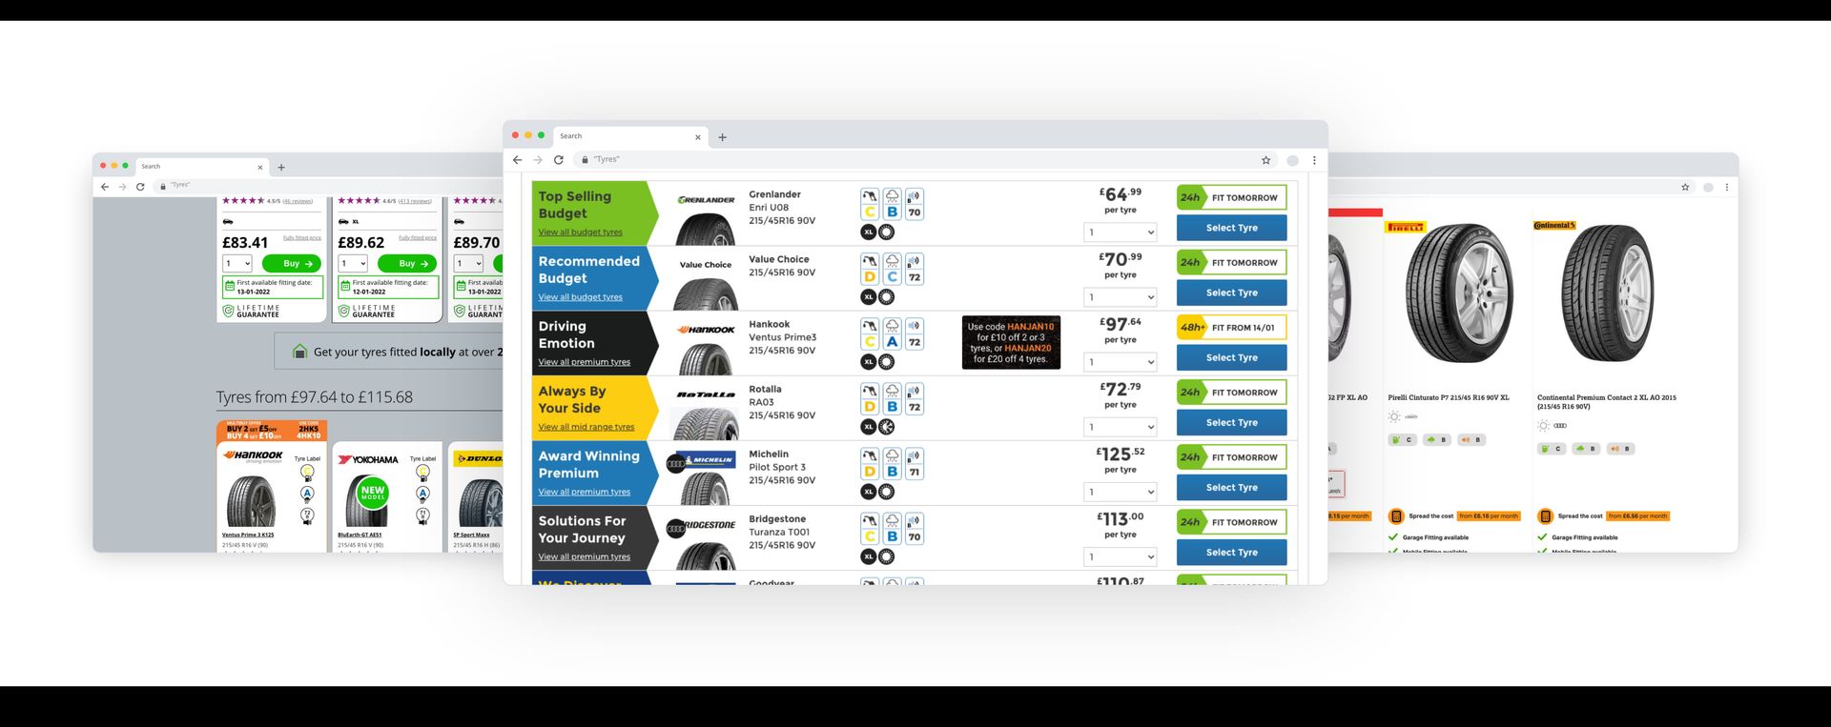1831x727 pixels.
Task: Click the Michelin tyre thumbnail image
Action: (706, 488)
